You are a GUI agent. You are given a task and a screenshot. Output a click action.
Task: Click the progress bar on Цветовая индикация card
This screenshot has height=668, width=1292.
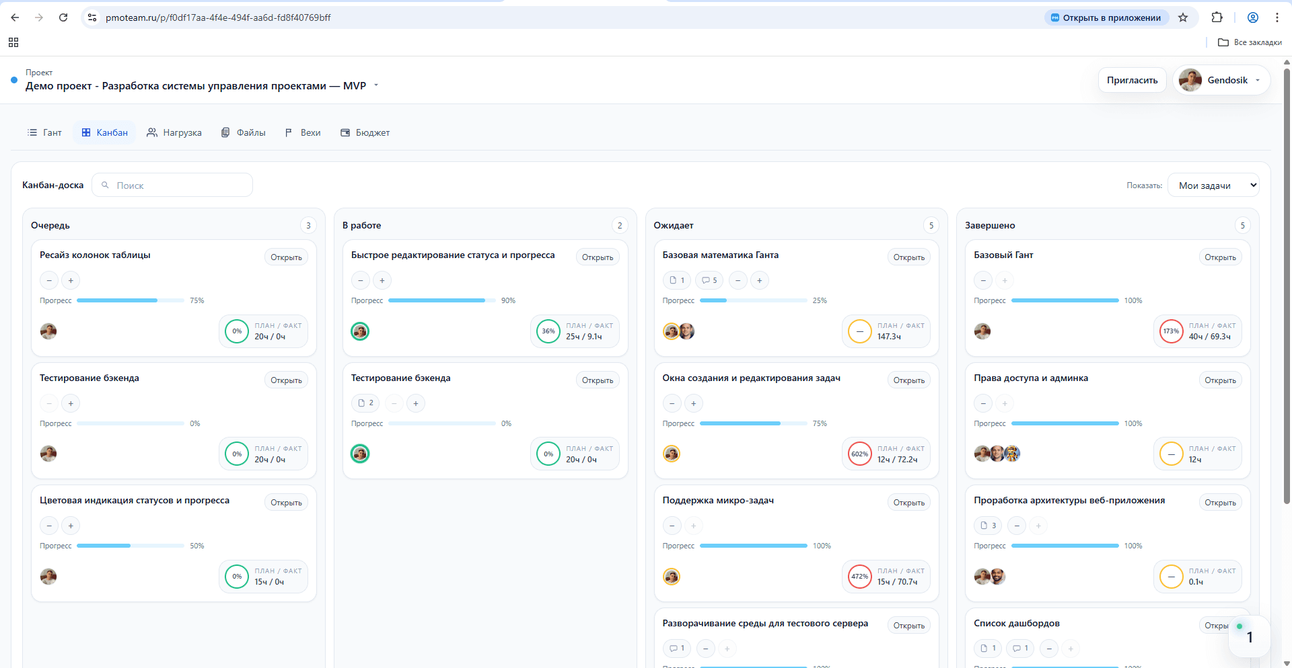point(131,546)
